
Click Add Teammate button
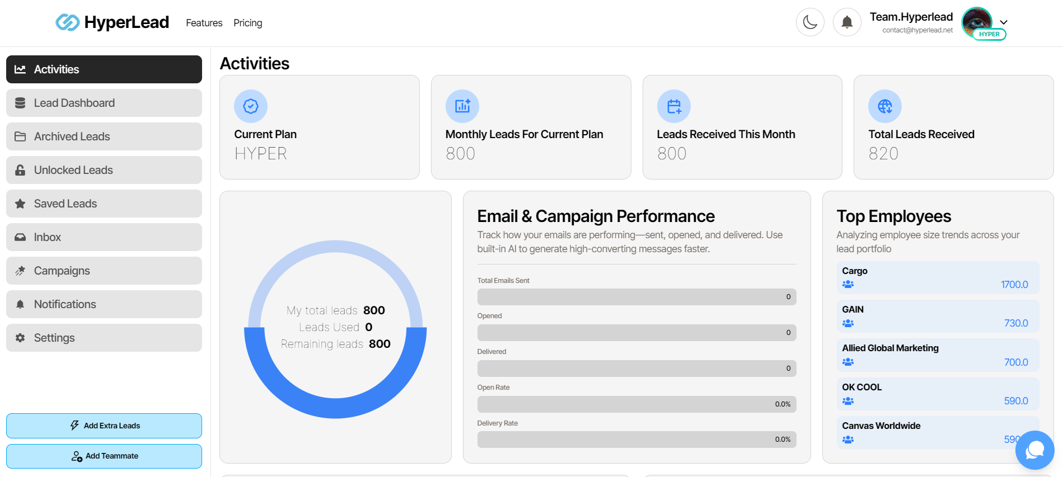click(x=104, y=456)
